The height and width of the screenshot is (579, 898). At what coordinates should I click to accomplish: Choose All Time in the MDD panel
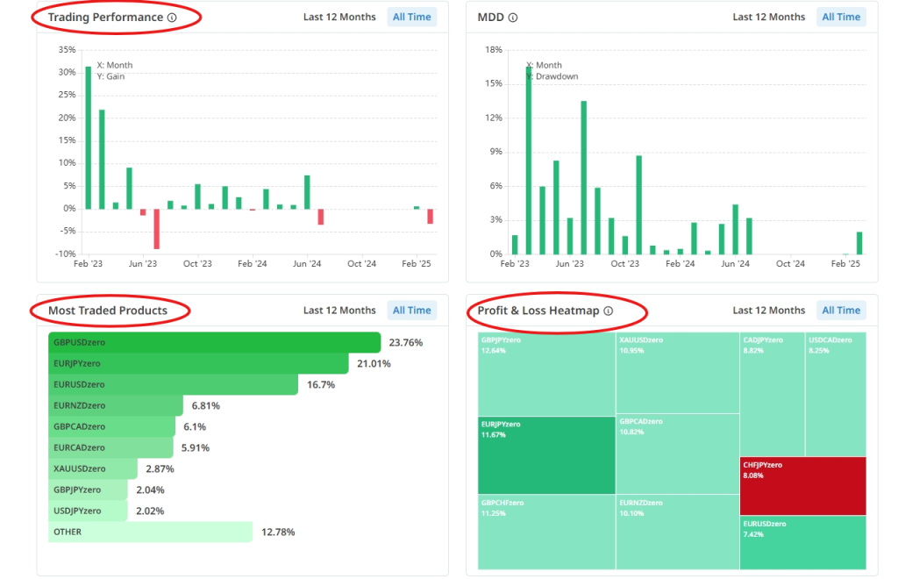coord(841,17)
